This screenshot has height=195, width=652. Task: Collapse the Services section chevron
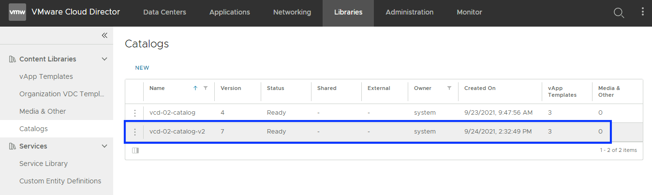(x=104, y=146)
